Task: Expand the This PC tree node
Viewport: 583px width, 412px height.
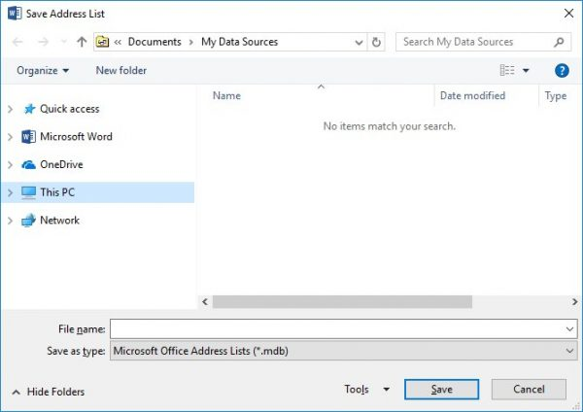Action: point(11,192)
